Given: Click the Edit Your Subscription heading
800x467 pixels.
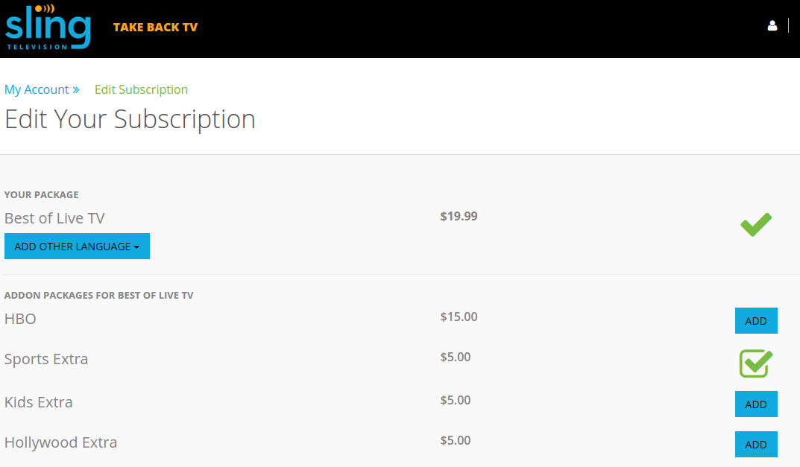Looking at the screenshot, I should point(130,119).
